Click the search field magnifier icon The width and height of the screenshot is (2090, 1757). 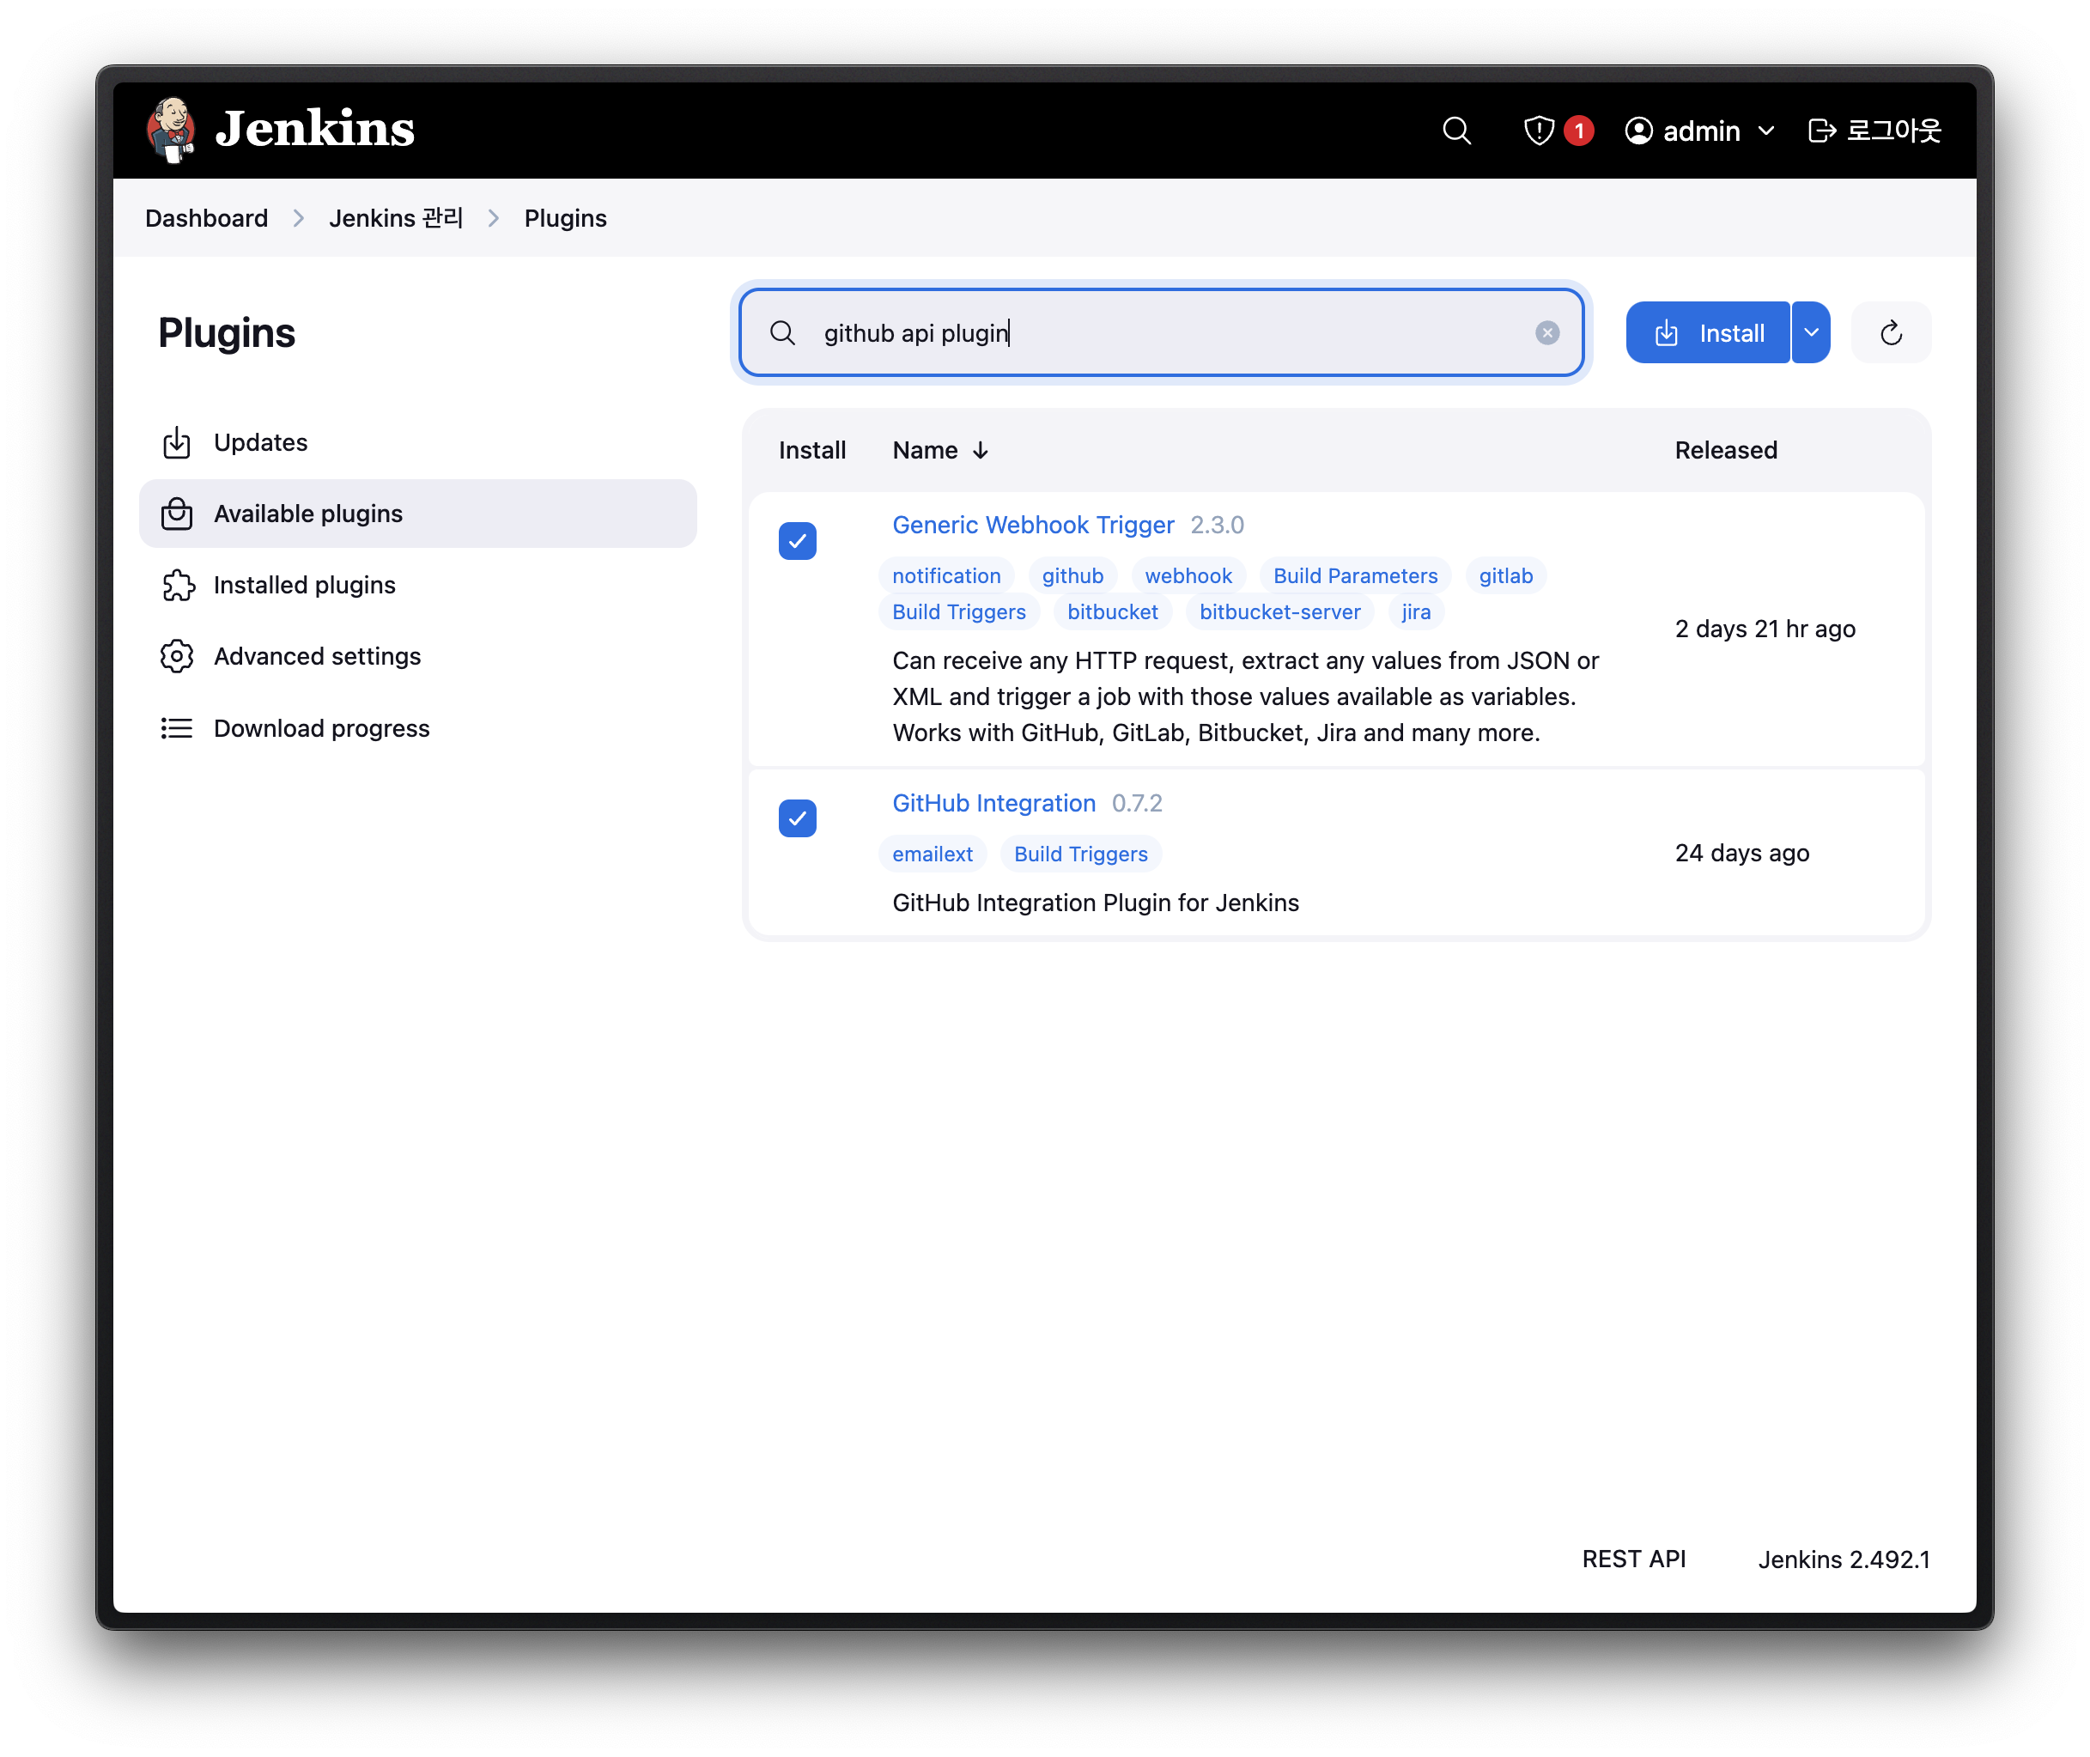(x=782, y=332)
